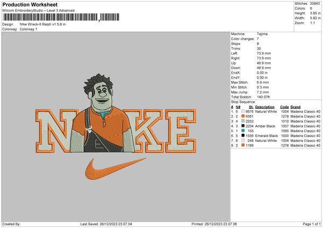Click the stitch count "1556"
The width and height of the screenshot is (323, 228).
coord(249,136)
